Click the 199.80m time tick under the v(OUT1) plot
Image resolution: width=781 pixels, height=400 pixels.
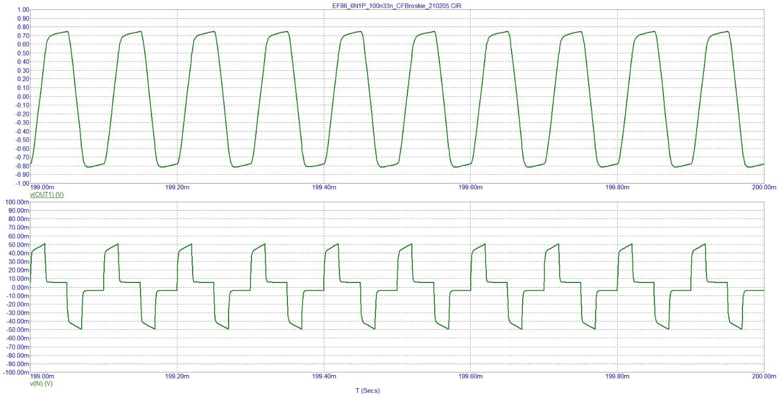click(x=618, y=187)
